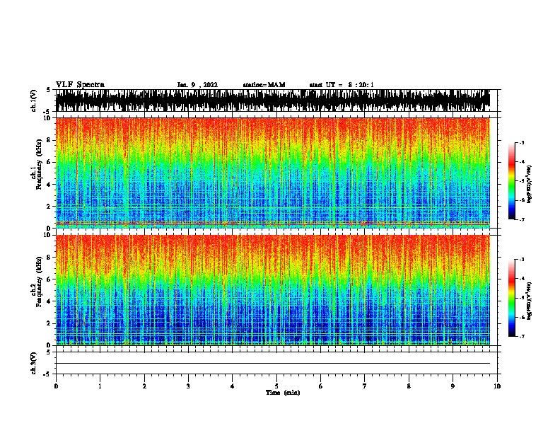The height and width of the screenshot is (433, 560).
Task: Click the flat ch.3 voltage trace line
Action: (x=272, y=364)
